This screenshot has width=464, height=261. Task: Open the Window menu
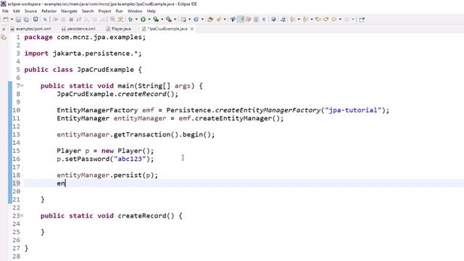(135, 11)
